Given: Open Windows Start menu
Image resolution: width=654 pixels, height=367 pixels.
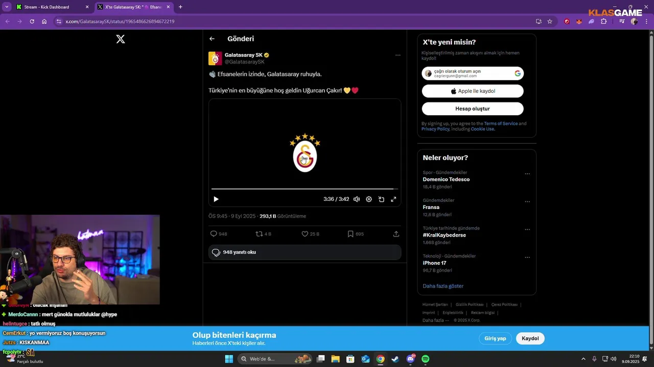Looking at the screenshot, I should 229,359.
